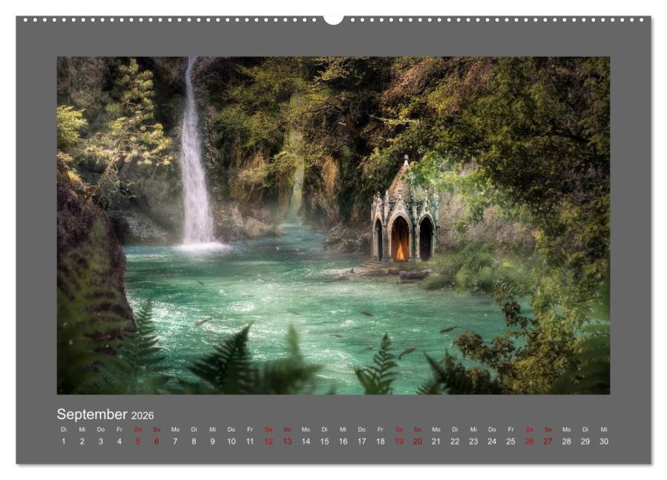Click the weekday label above date 28
Viewport: 667px width, 480px height.
[567, 430]
